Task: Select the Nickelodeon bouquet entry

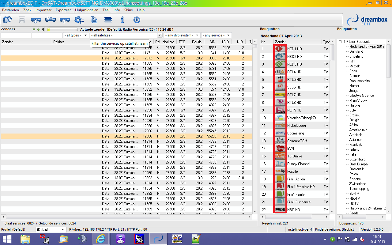Action: tap(295, 125)
